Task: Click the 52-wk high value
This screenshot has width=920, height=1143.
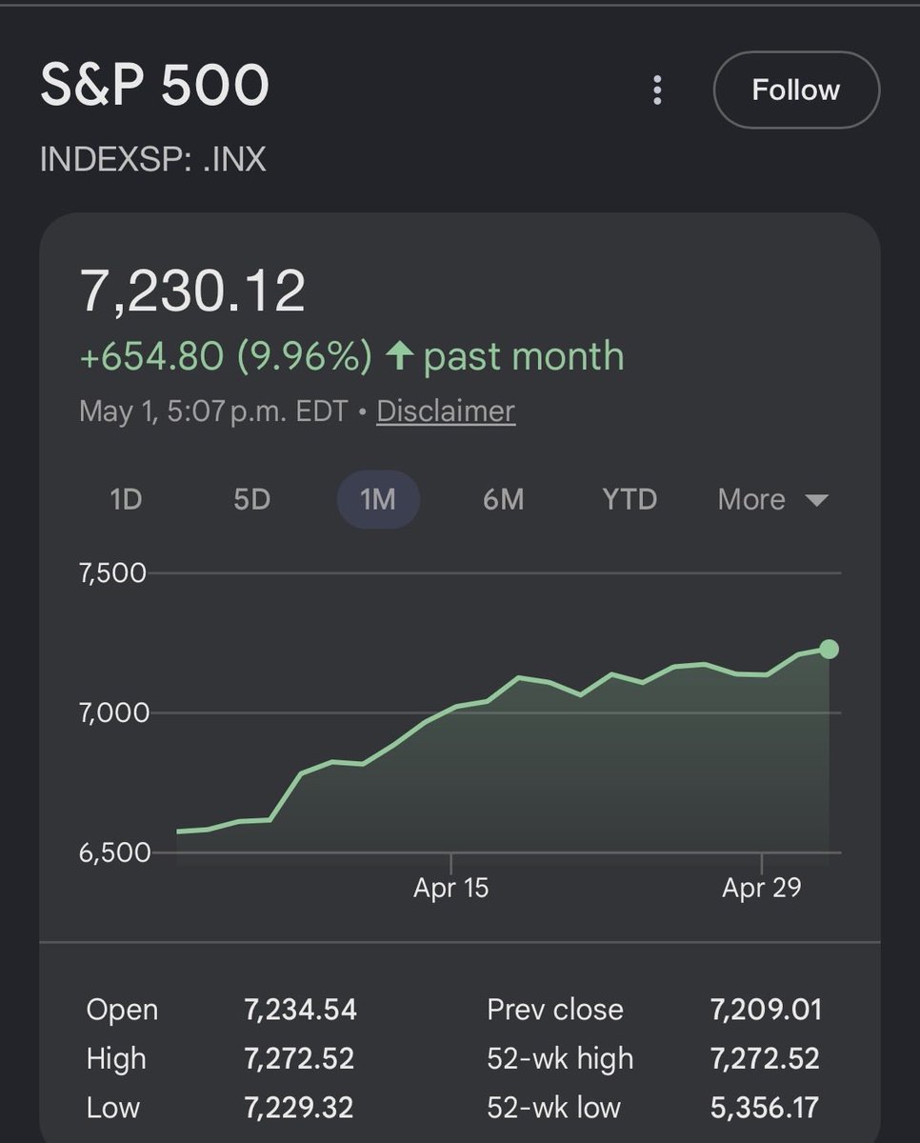Action: click(x=765, y=1058)
